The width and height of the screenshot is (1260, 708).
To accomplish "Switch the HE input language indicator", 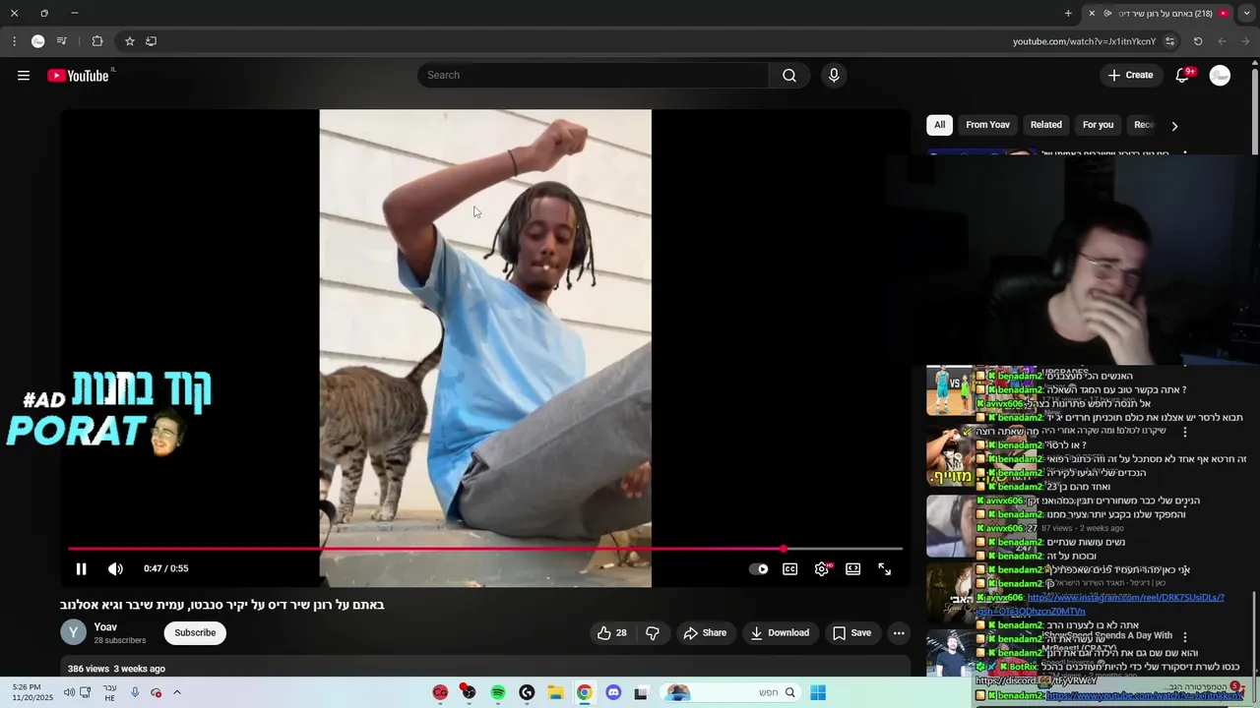I will (110, 692).
